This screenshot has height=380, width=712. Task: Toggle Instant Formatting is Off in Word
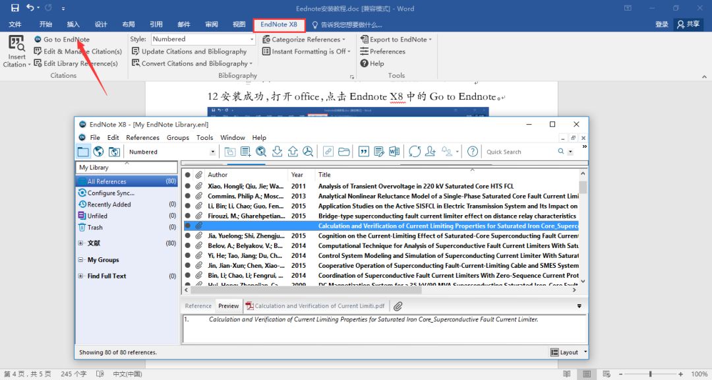(x=307, y=51)
